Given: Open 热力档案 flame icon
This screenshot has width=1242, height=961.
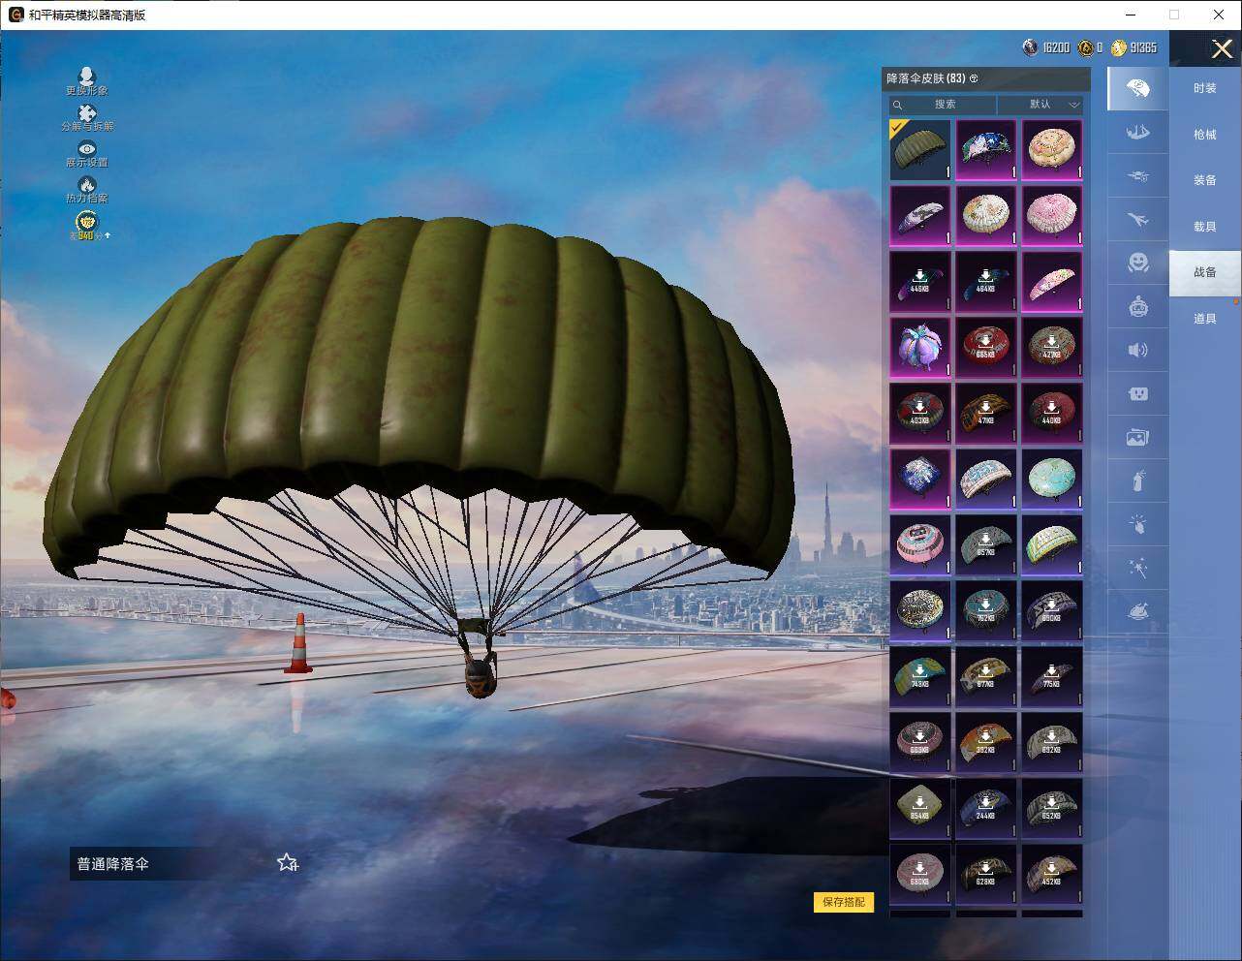Looking at the screenshot, I should 87,185.
